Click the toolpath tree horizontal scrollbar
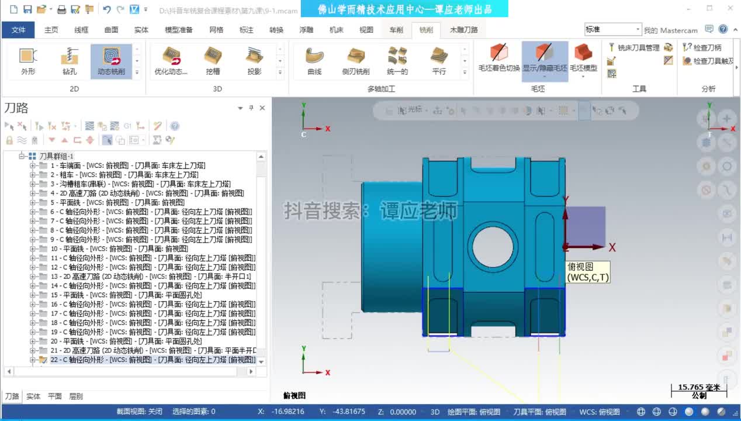This screenshot has width=741, height=421. pyautogui.click(x=130, y=371)
